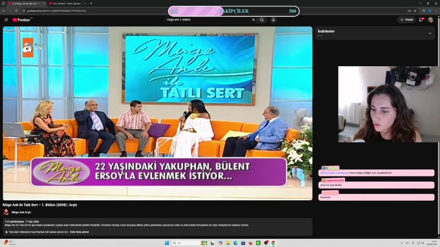Image resolution: width=440 pixels, height=247 pixels.
Task: Click the '74 B görüntüleme' view count text
Action: [x=14, y=222]
